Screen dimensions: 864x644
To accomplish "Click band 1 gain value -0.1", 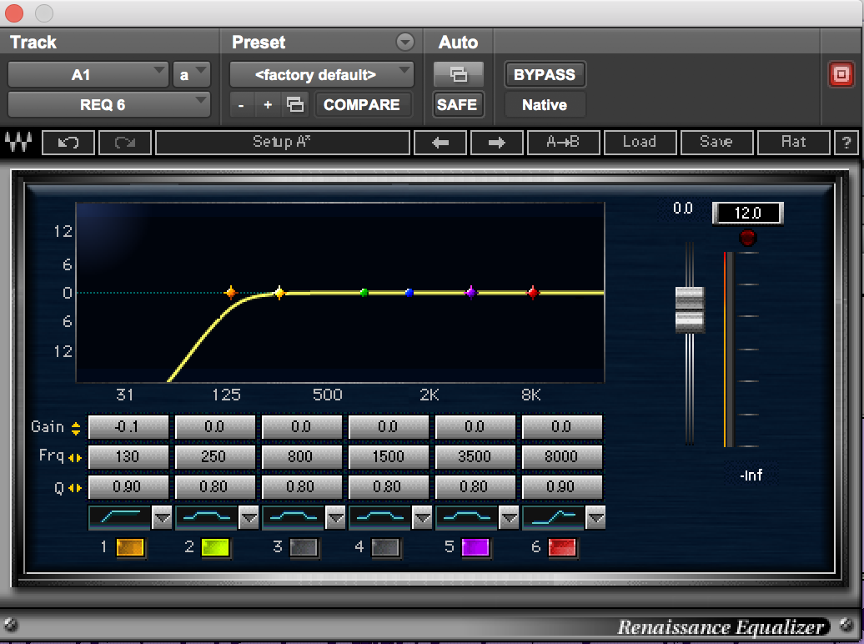I will click(x=128, y=427).
